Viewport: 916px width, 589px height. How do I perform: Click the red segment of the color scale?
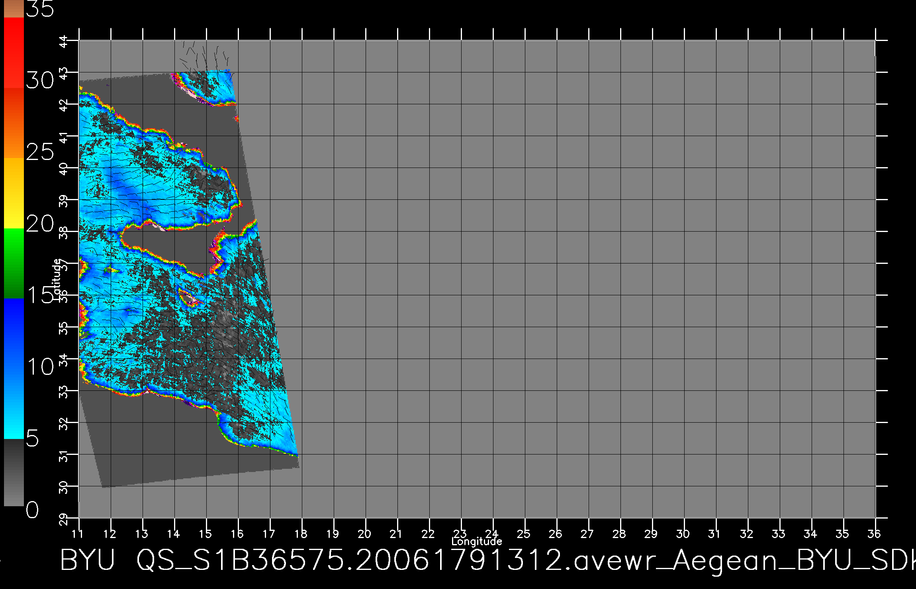14,53
